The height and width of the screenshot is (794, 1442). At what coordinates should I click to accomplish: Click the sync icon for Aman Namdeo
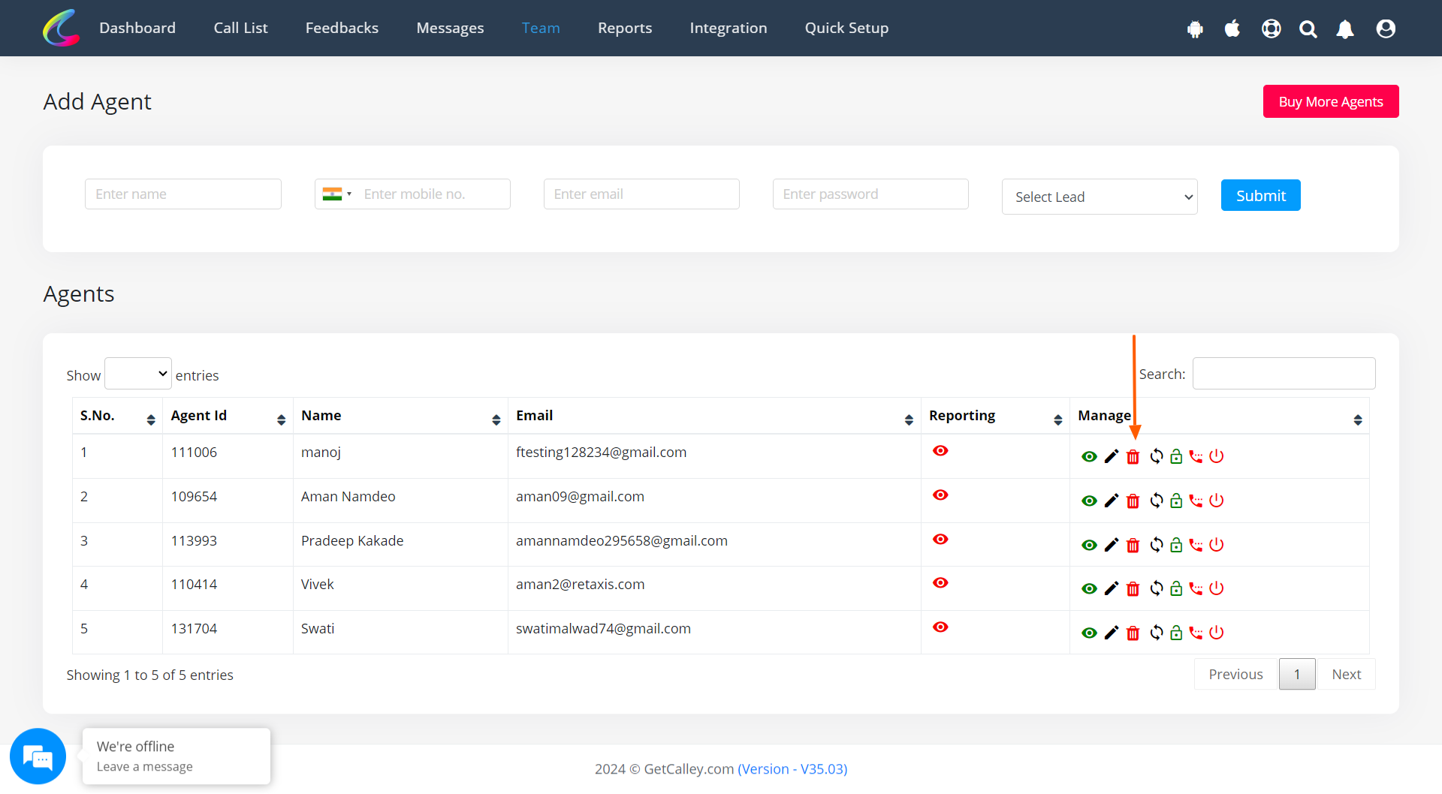(x=1157, y=501)
